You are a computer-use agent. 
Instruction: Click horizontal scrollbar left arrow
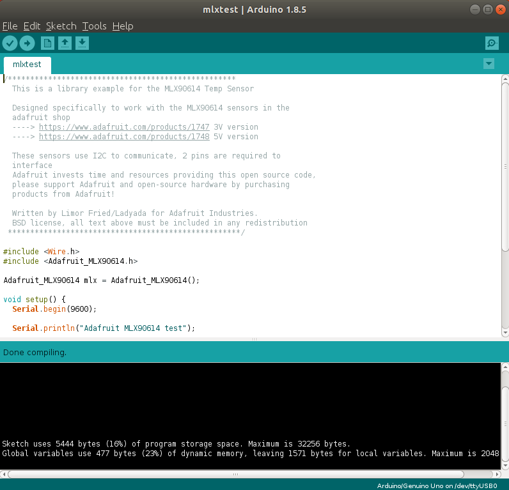click(x=4, y=474)
